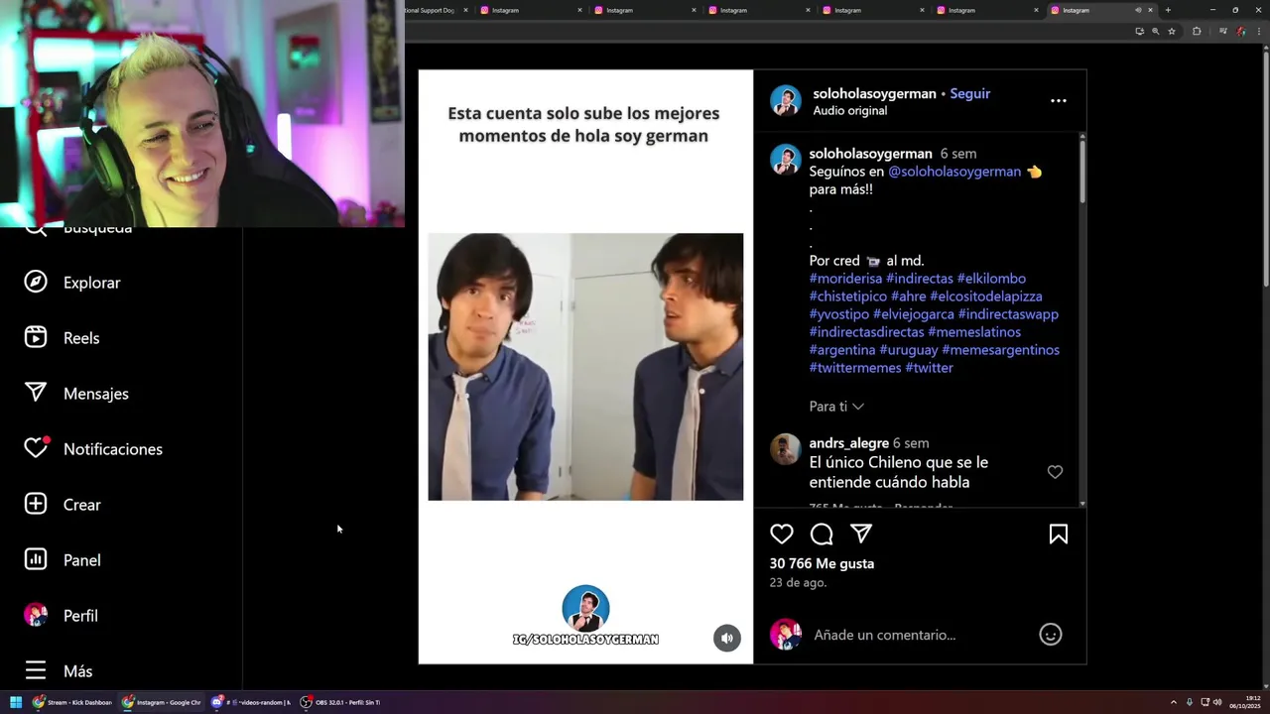Open the #memesargentinos hashtag
The height and width of the screenshot is (714, 1270).
[1000, 350]
